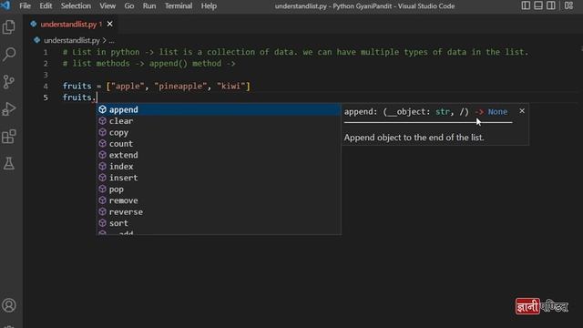Open the Customize Layout icon
Image resolution: width=583 pixels, height=328 pixels.
(568, 5)
